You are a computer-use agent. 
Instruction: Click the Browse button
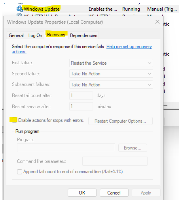(133, 148)
